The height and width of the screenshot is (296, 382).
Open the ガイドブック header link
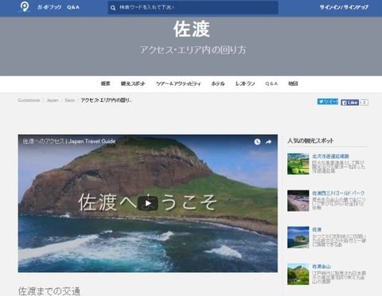pos(49,7)
